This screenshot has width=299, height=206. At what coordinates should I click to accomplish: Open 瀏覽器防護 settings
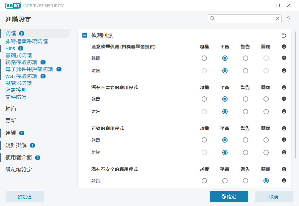(x=19, y=83)
